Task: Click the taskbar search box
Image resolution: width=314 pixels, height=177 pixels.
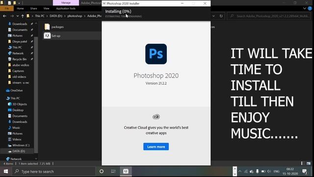Action: pos(53,172)
